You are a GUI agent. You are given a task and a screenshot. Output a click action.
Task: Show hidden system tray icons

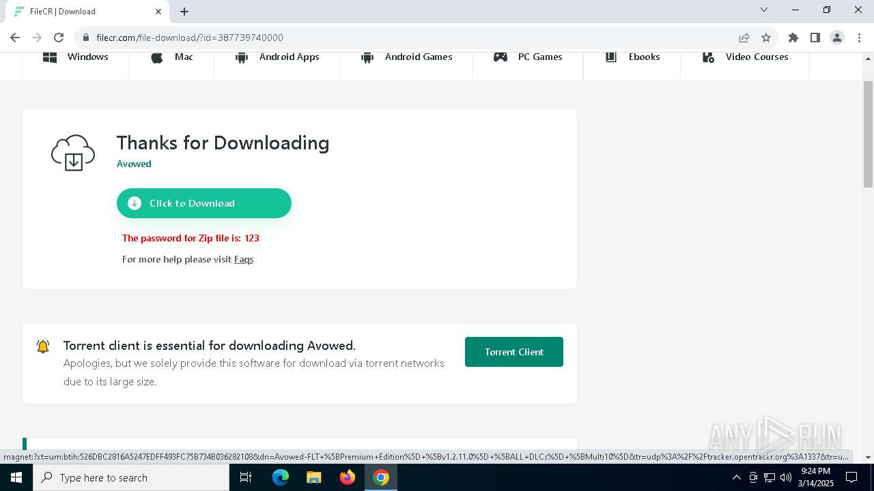[x=736, y=477]
